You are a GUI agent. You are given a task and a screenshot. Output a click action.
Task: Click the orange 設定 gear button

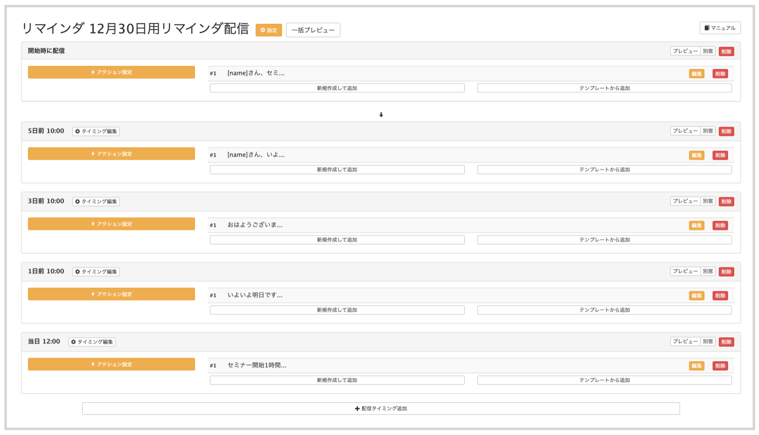268,30
